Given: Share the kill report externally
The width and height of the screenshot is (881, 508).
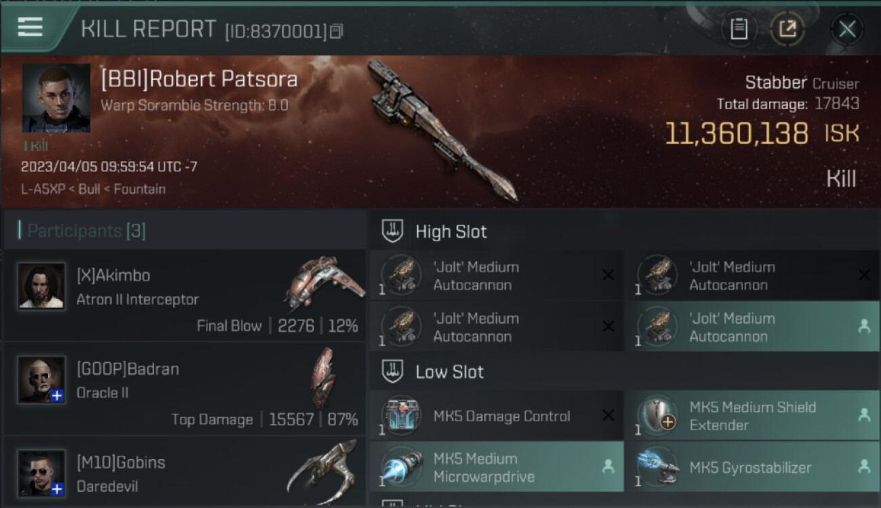Looking at the screenshot, I should click(x=787, y=29).
